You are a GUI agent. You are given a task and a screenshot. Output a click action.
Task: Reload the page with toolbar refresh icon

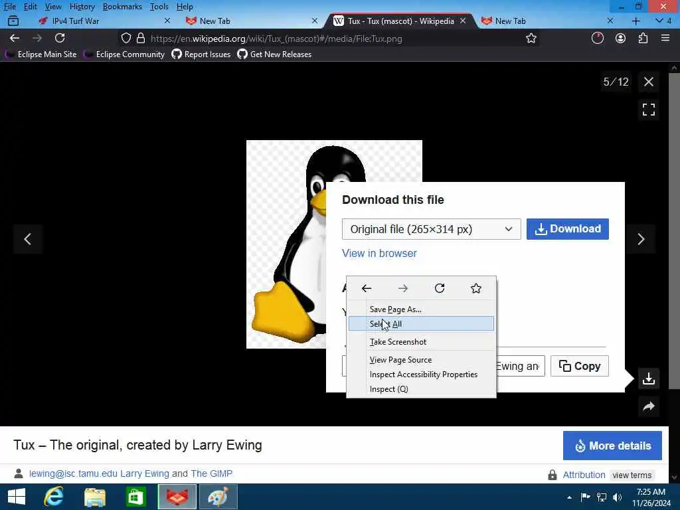click(60, 38)
